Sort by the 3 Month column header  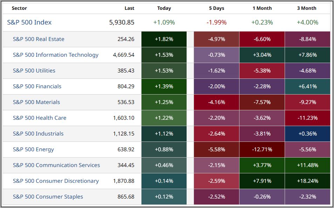[x=307, y=8]
